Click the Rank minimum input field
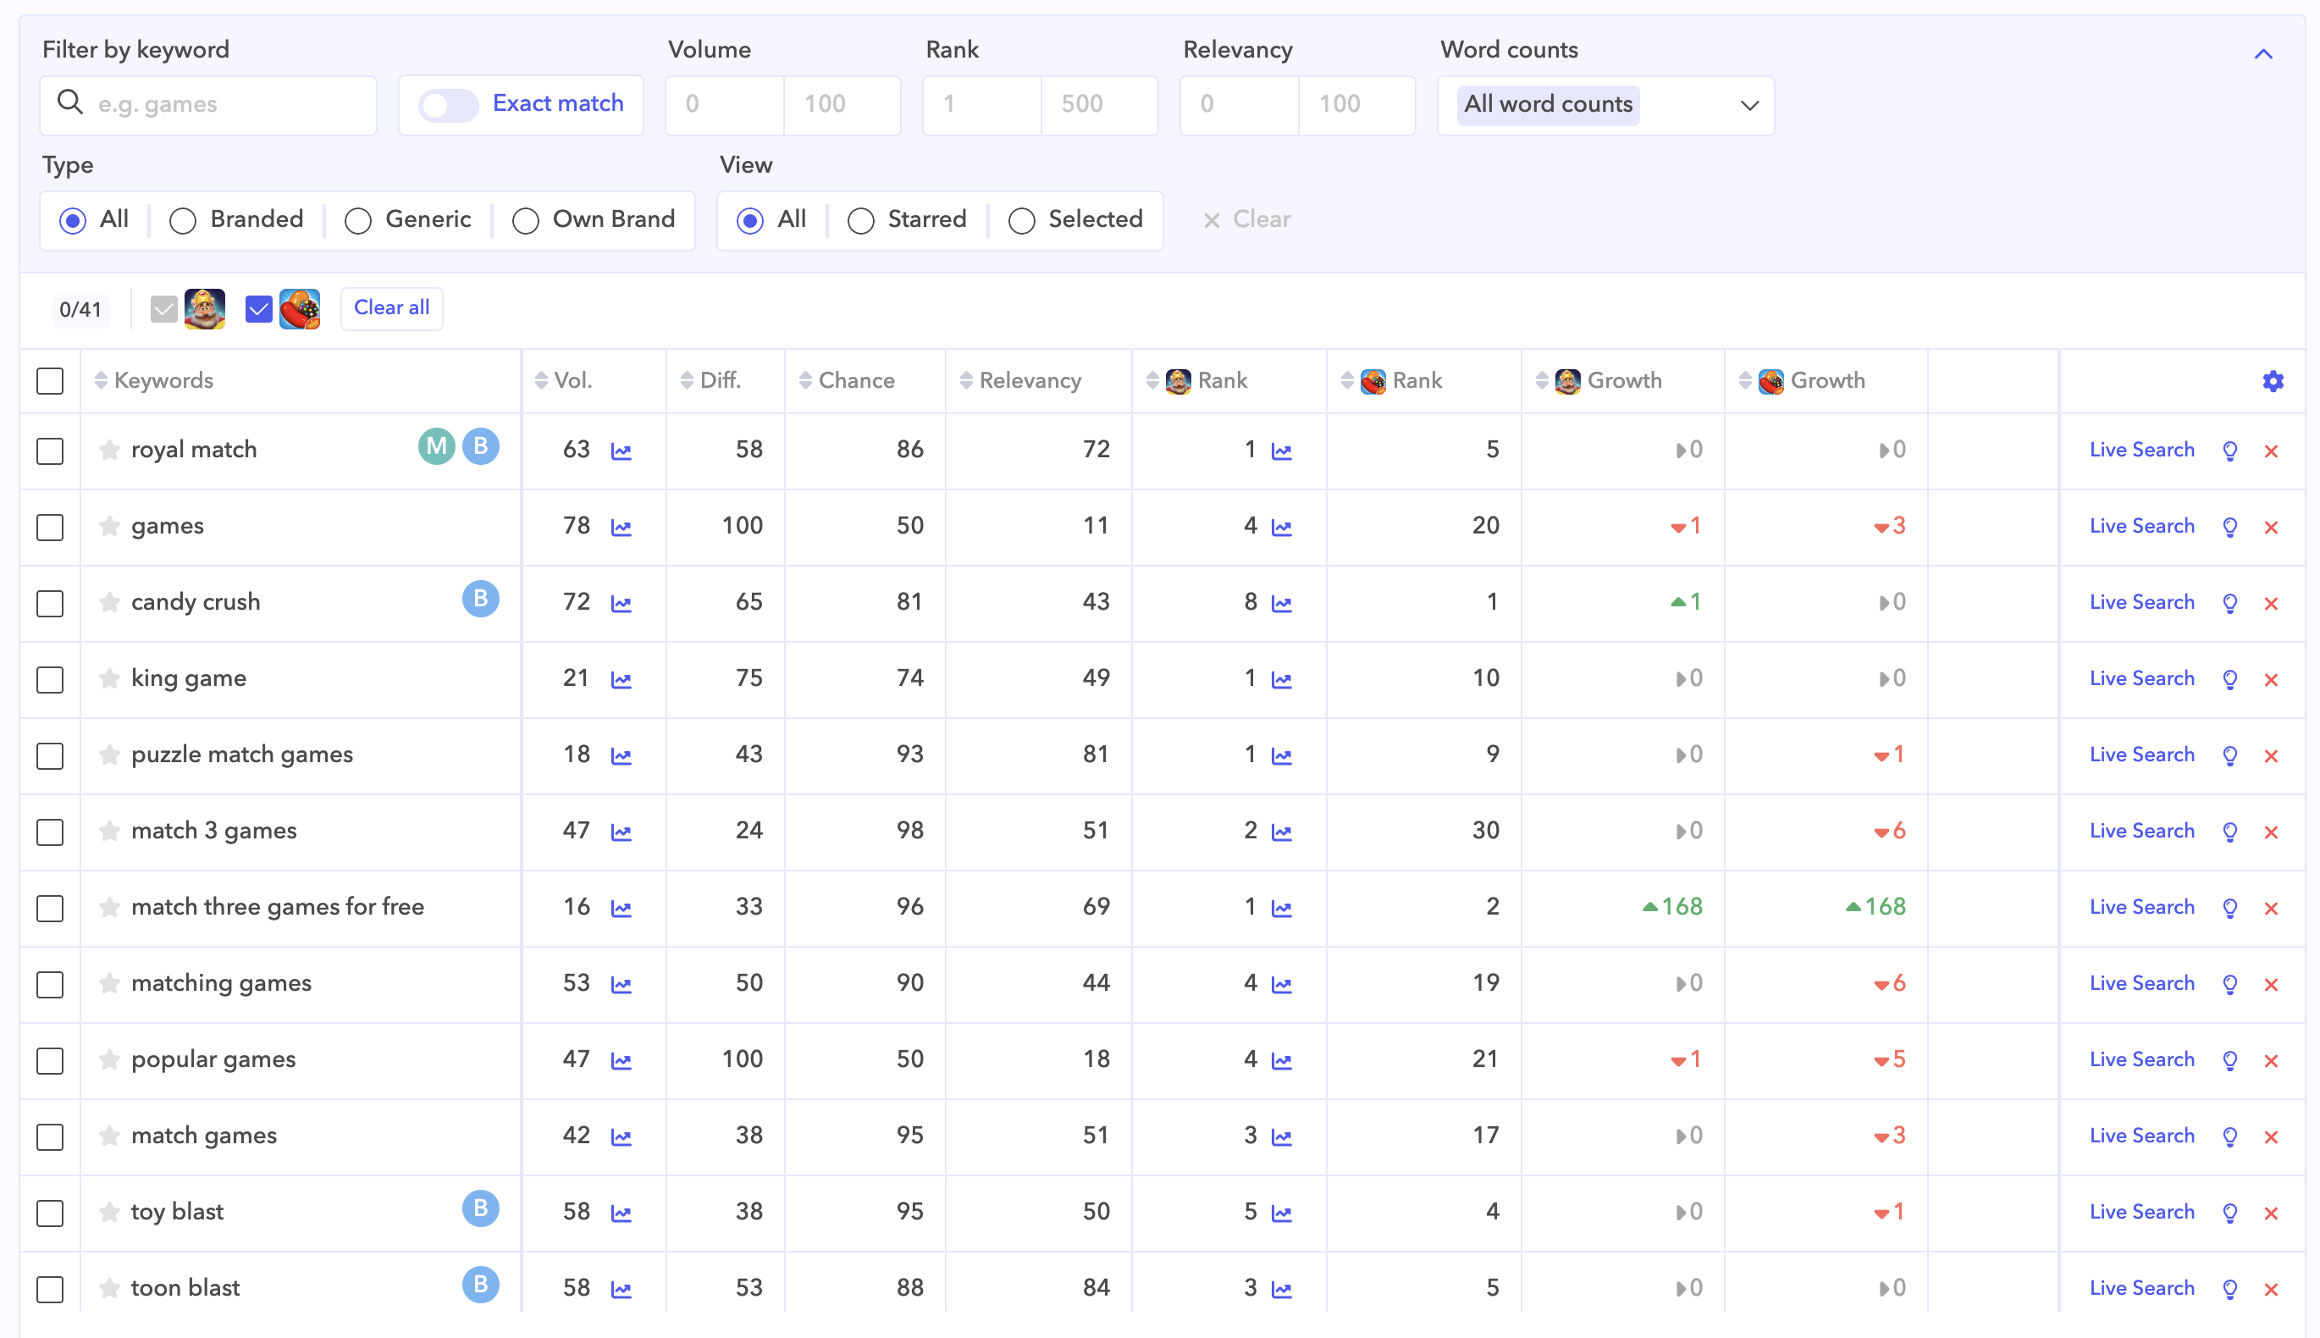This screenshot has height=1338, width=2320. tap(982, 105)
